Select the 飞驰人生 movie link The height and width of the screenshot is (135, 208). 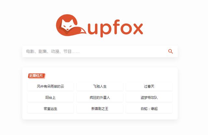100,87
